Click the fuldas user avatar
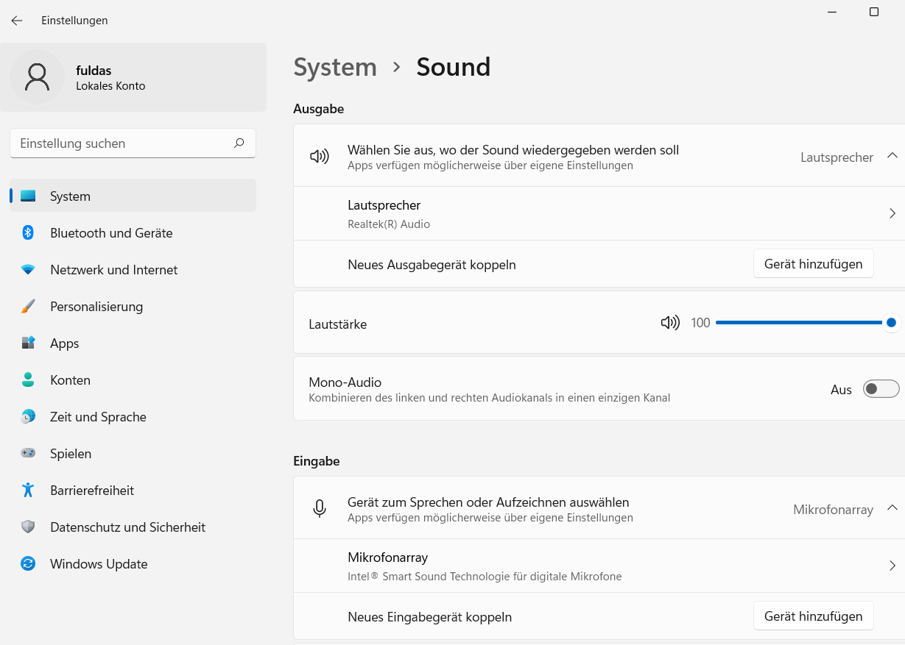Viewport: 905px width, 645px height. 37,77
